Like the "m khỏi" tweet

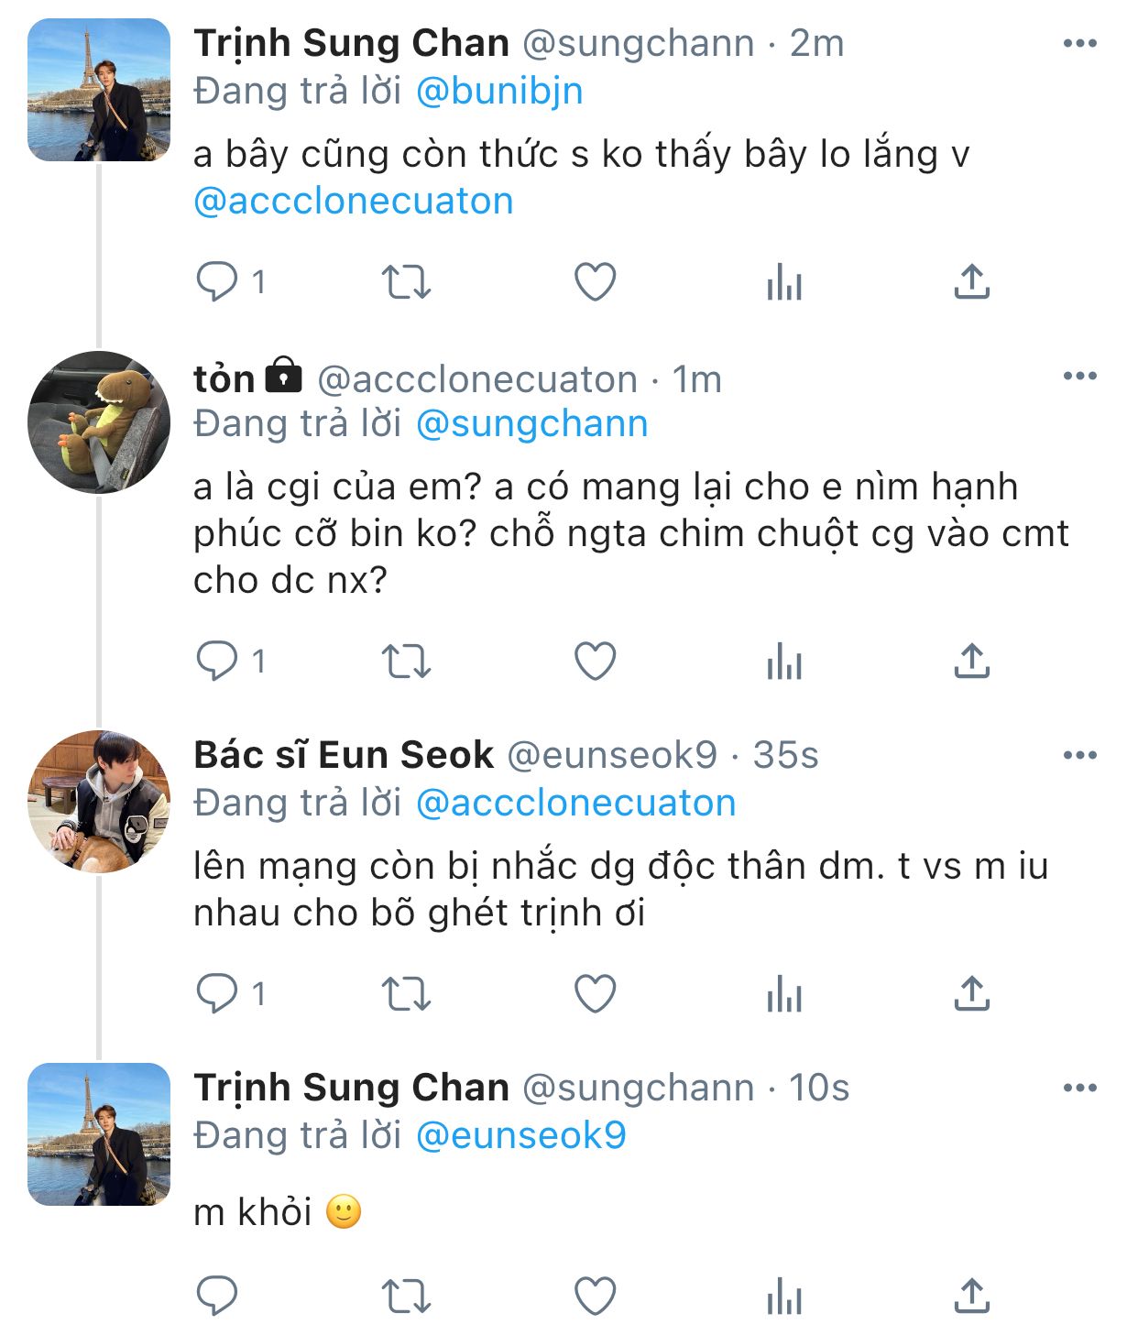pyautogui.click(x=595, y=1297)
